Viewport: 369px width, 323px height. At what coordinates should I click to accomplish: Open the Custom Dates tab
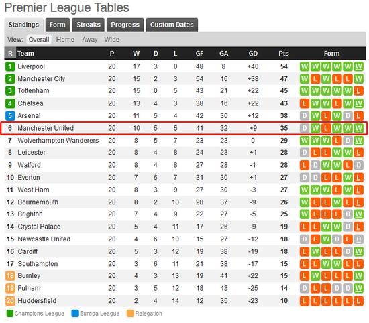point(172,25)
